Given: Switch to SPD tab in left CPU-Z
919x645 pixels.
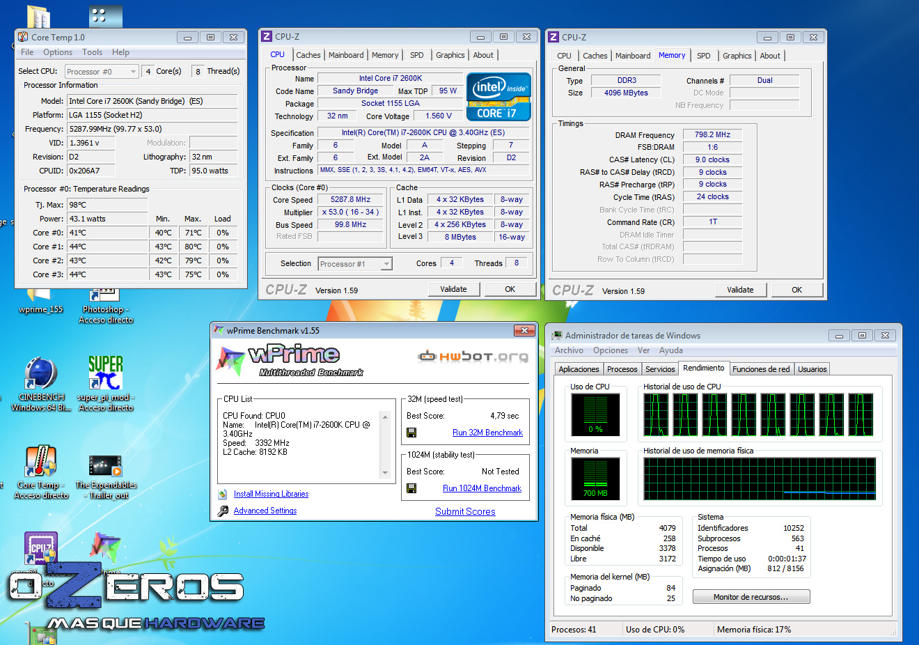Looking at the screenshot, I should pyautogui.click(x=416, y=55).
